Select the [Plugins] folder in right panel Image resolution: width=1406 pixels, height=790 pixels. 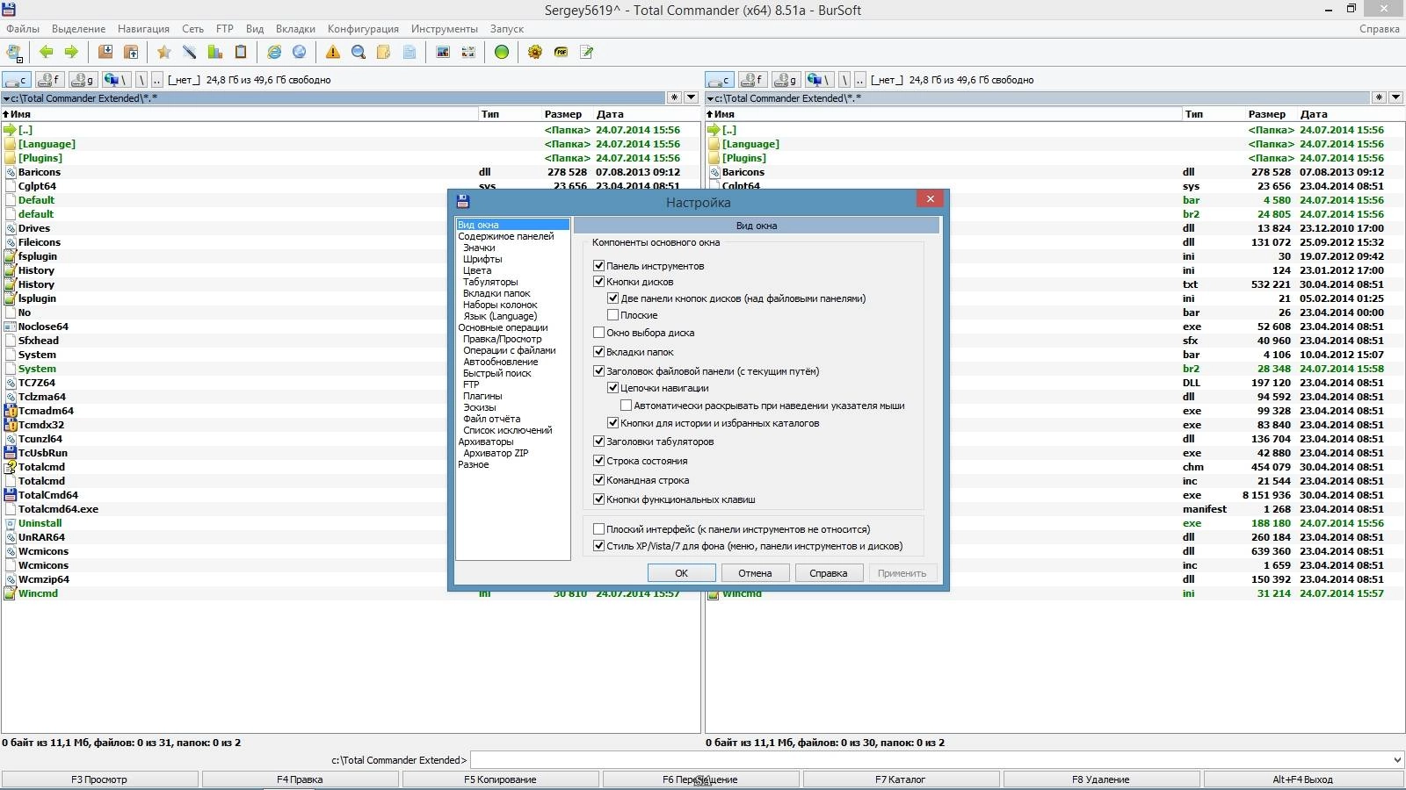click(743, 158)
